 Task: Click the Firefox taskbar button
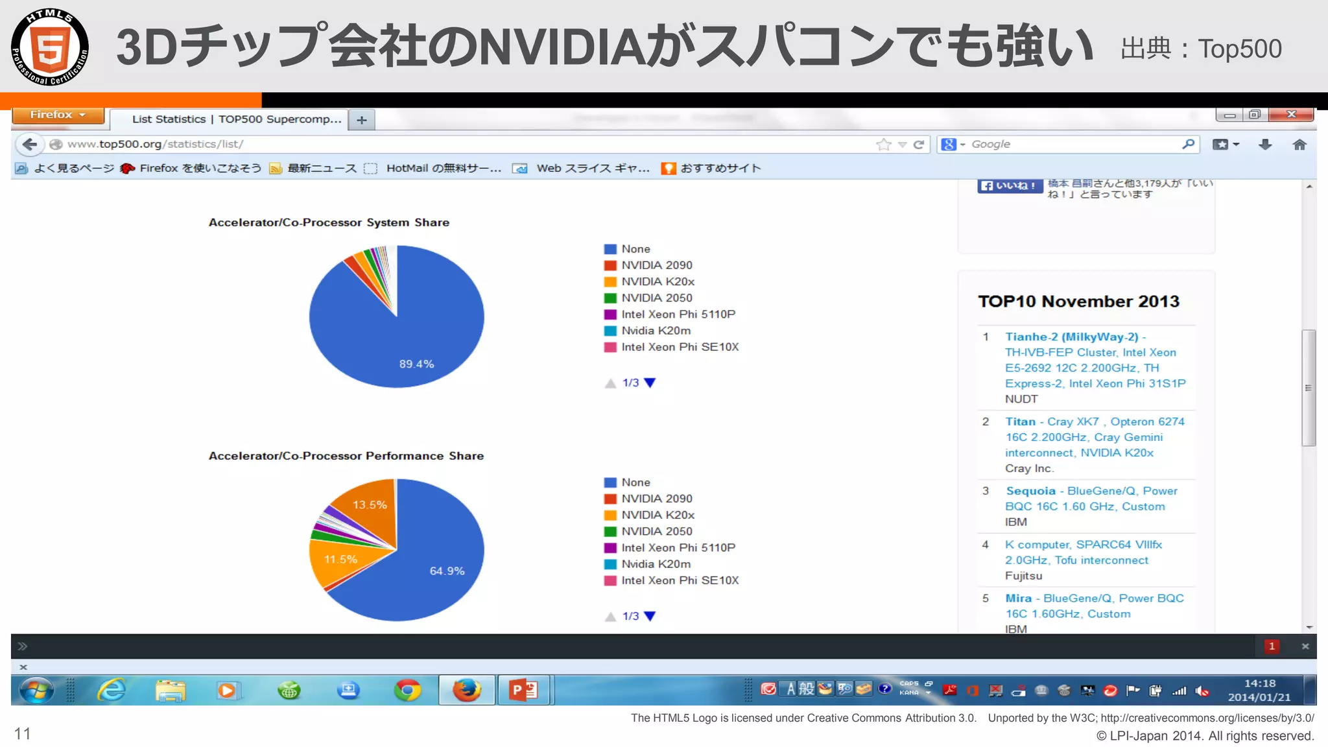pyautogui.click(x=467, y=690)
